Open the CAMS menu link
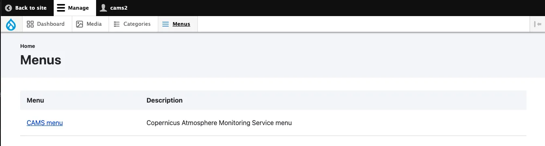 45,123
